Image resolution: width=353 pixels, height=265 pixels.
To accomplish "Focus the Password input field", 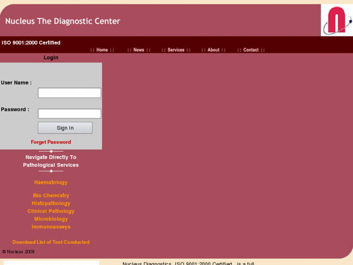I will [69, 114].
